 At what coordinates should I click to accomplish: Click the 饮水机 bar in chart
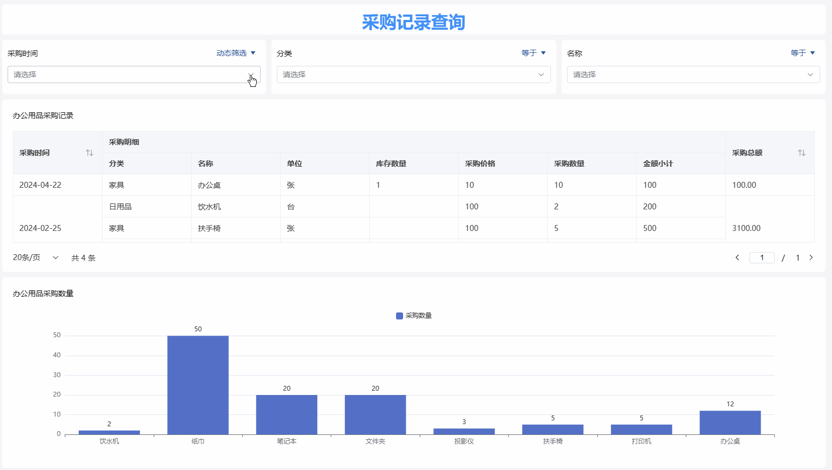tap(109, 432)
